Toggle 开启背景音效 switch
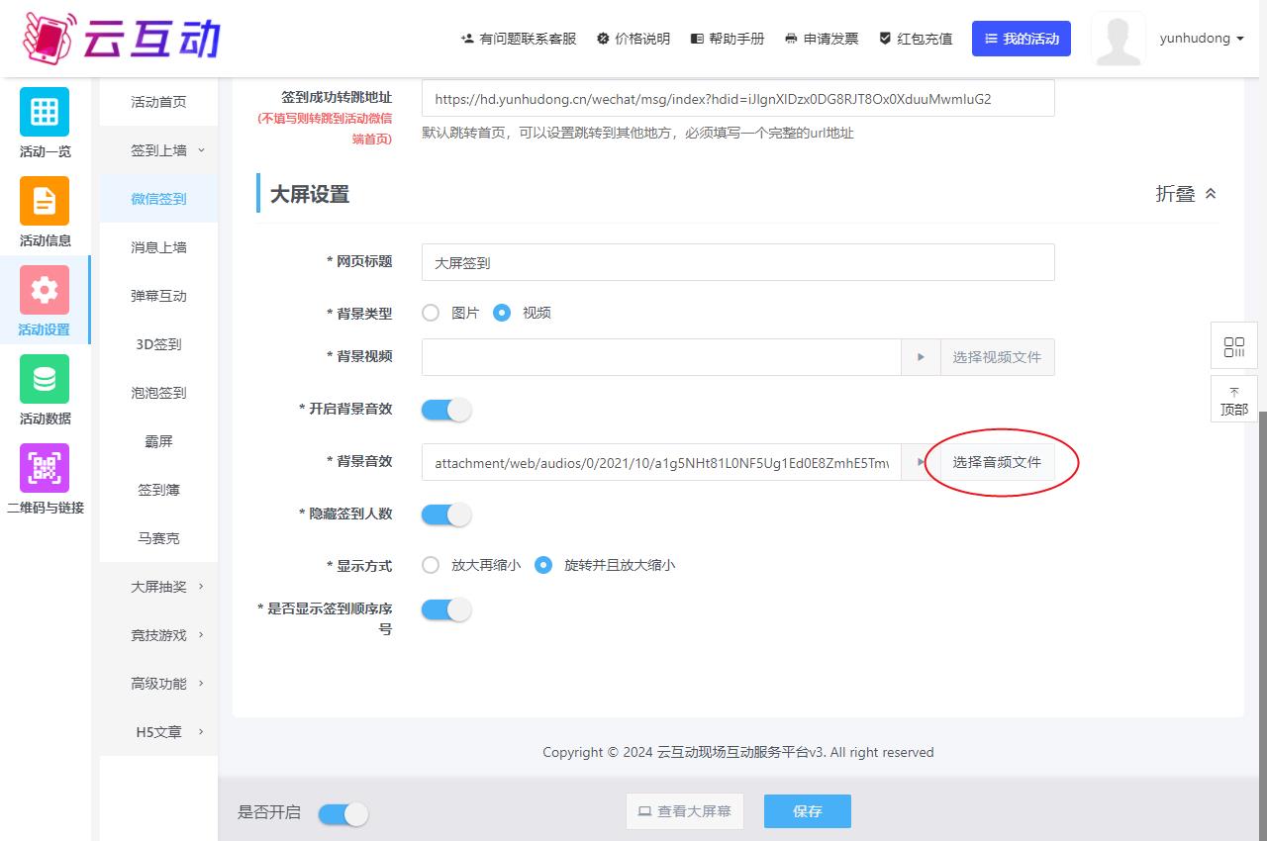 point(446,409)
